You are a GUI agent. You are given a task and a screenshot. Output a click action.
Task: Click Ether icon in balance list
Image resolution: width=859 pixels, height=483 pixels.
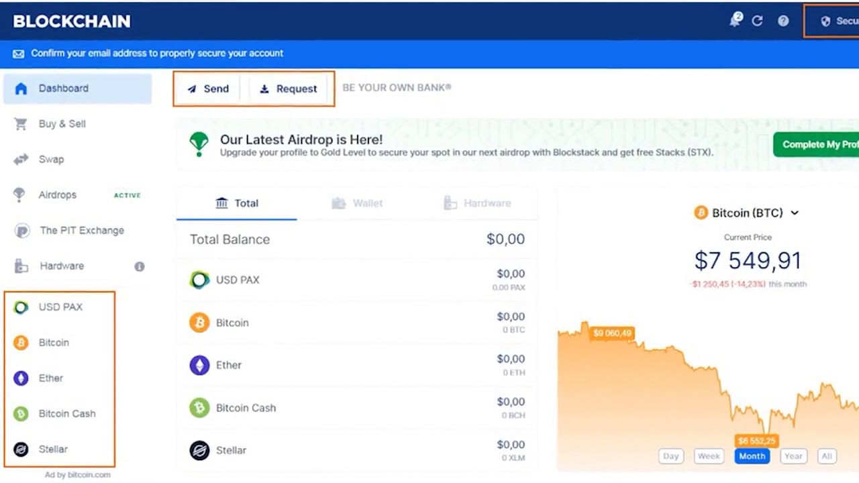point(199,365)
